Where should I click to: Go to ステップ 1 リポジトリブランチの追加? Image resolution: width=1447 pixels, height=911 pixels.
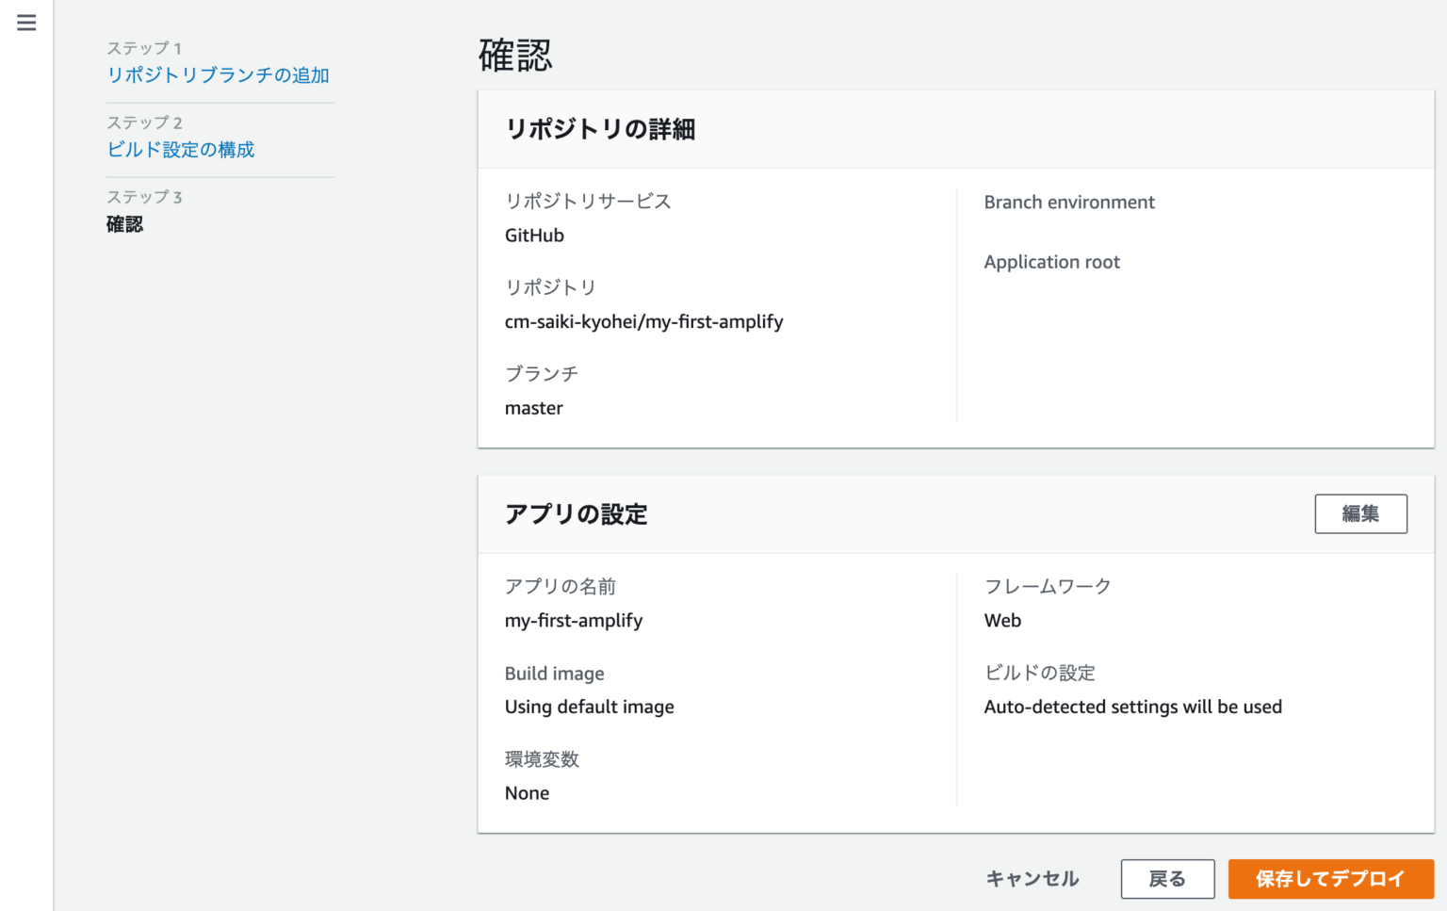219,75
